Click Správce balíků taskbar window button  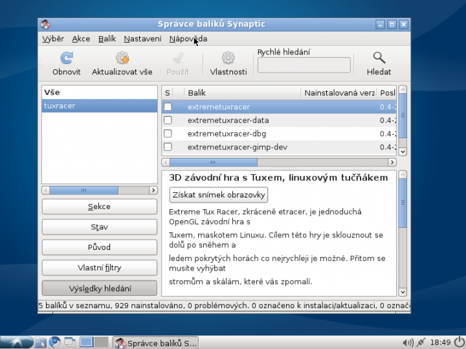pyautogui.click(x=156, y=343)
